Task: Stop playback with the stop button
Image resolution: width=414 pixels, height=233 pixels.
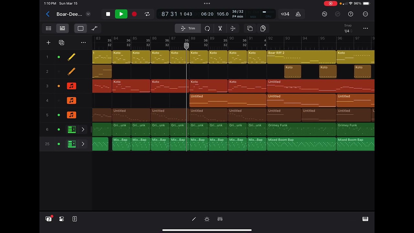Action: click(108, 14)
